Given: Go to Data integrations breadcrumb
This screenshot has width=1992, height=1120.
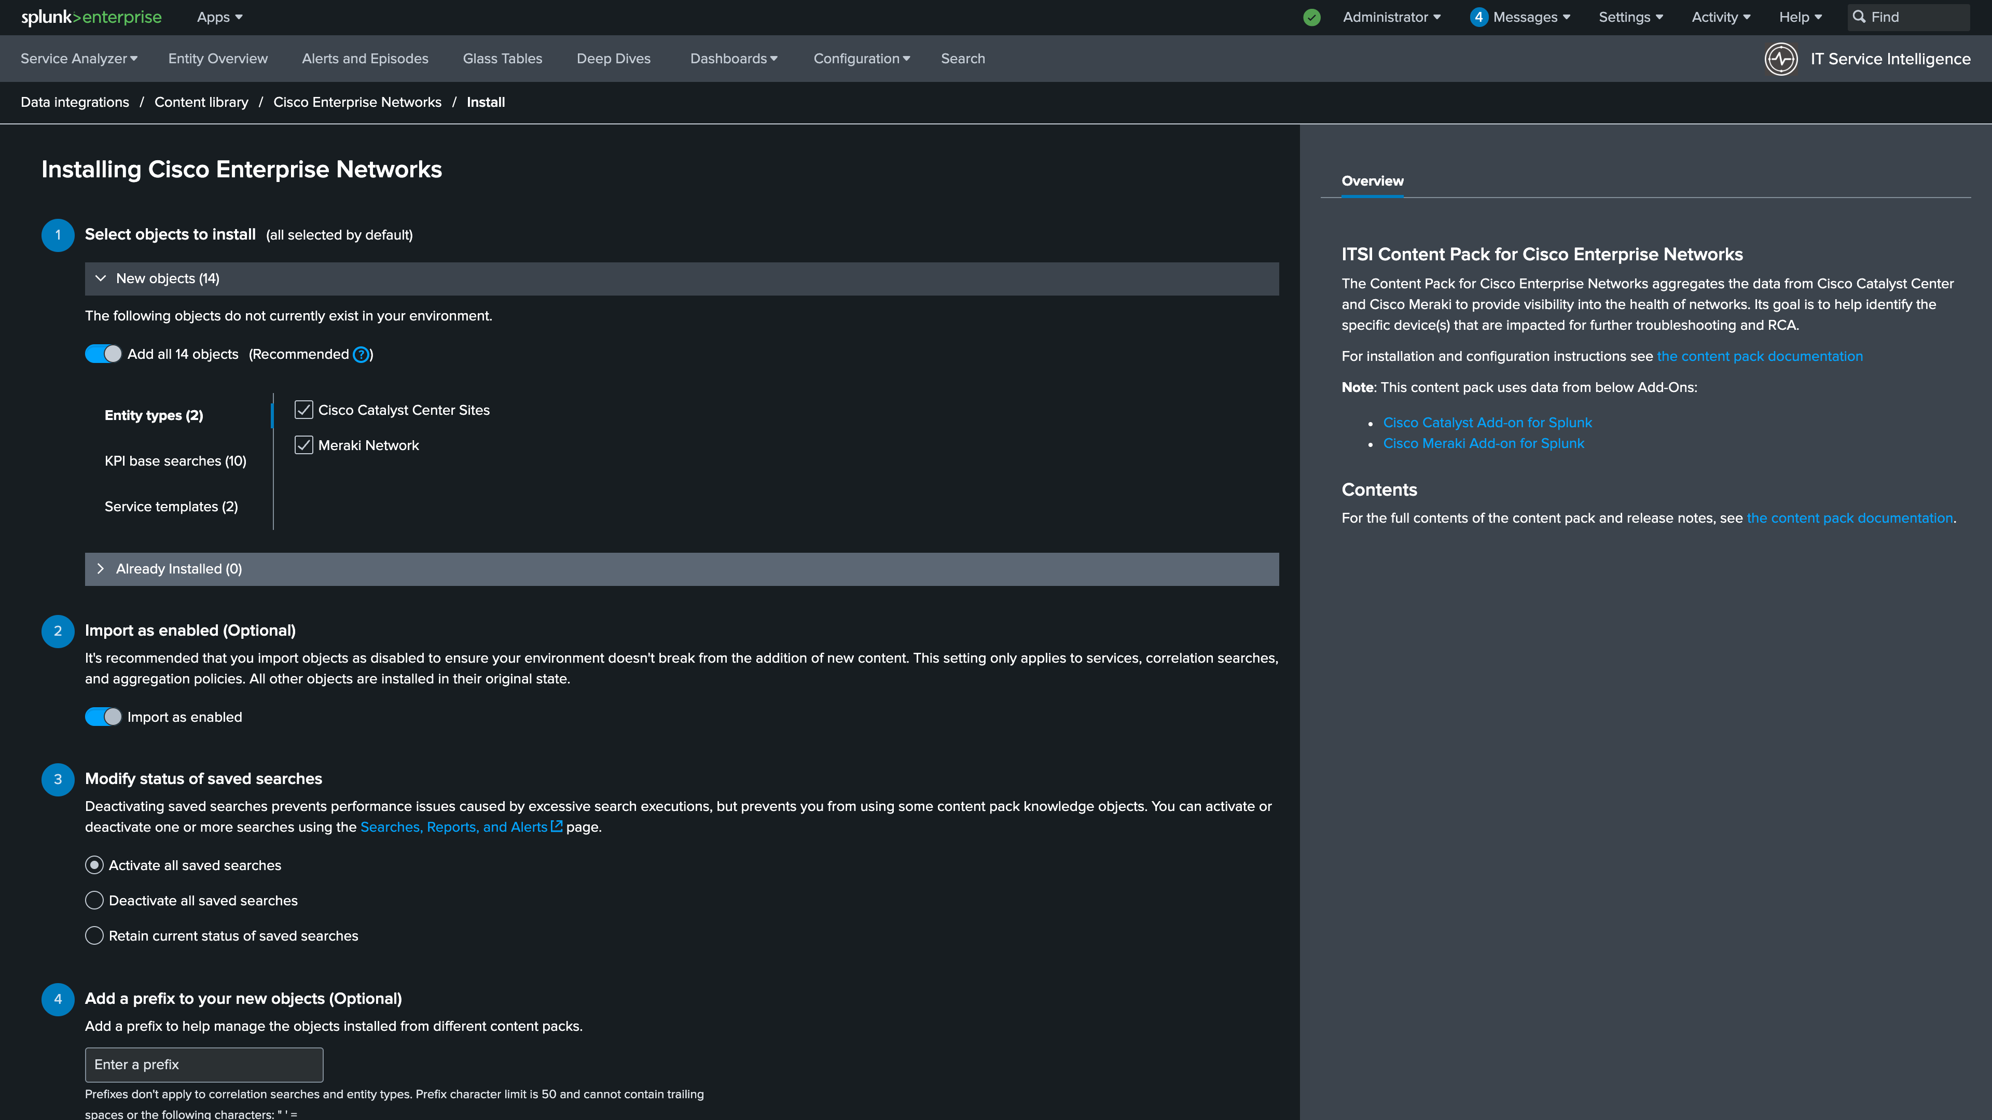Looking at the screenshot, I should pos(75,102).
